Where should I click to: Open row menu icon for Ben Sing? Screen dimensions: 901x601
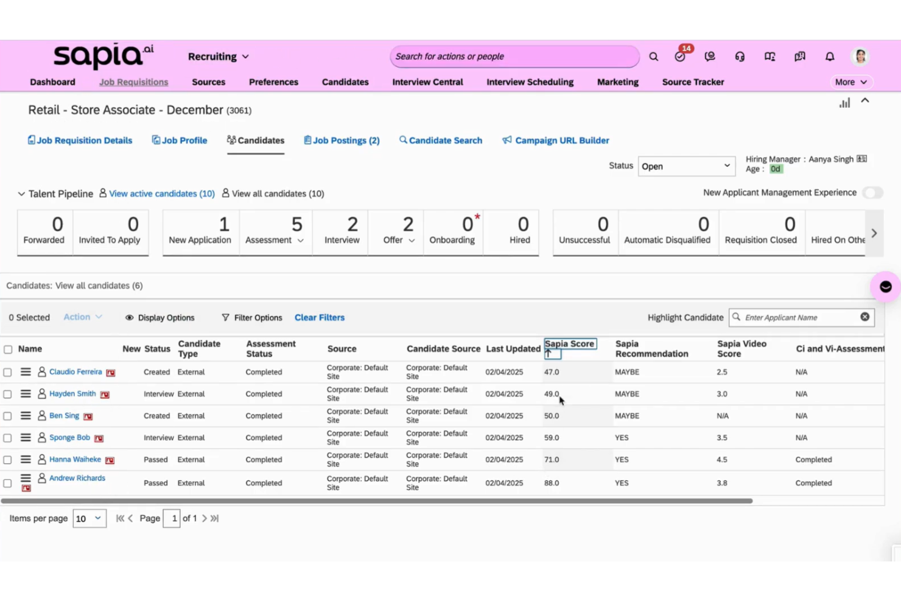pos(26,415)
